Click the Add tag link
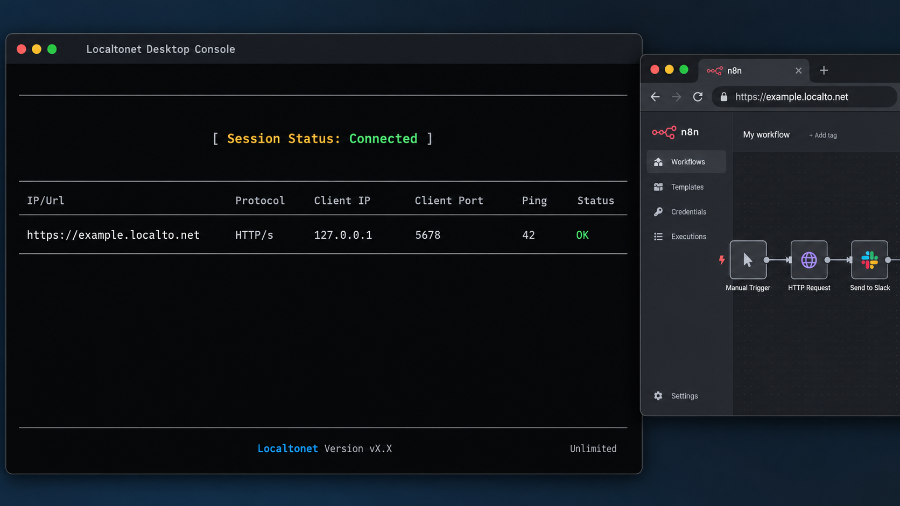The height and width of the screenshot is (506, 900). point(823,136)
